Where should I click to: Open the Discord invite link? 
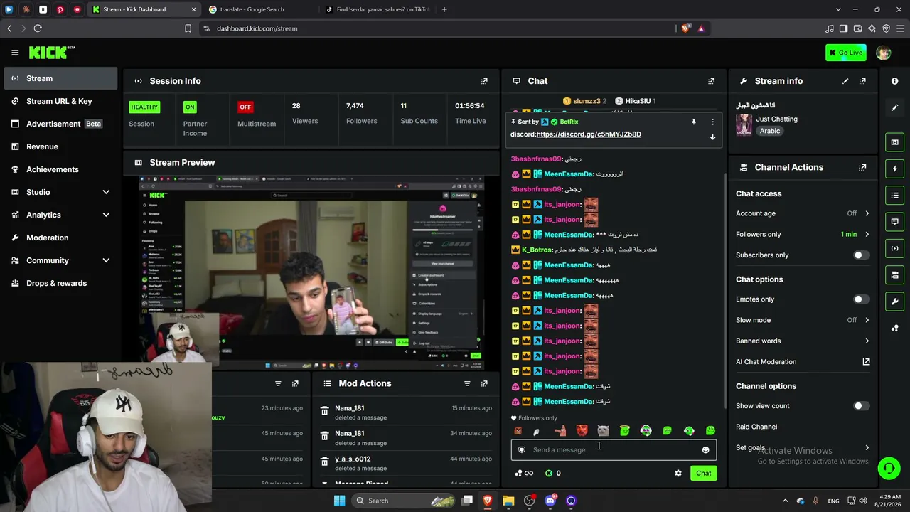click(x=589, y=134)
